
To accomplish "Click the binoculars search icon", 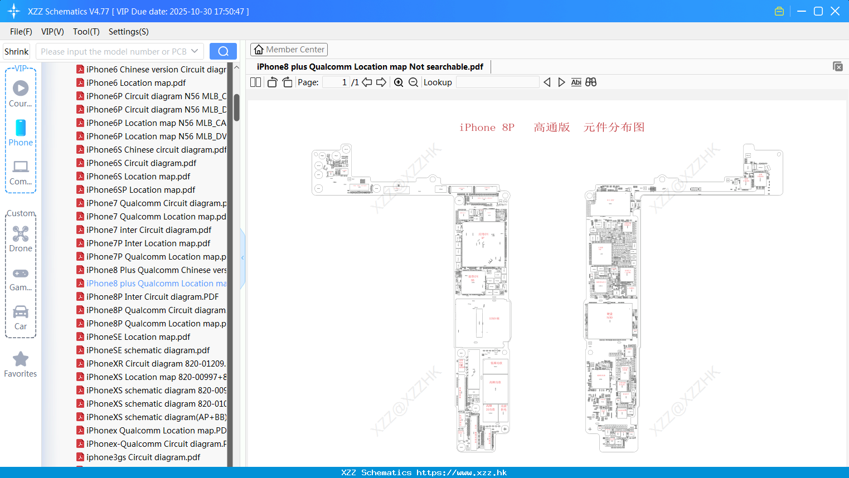I will [x=591, y=82].
